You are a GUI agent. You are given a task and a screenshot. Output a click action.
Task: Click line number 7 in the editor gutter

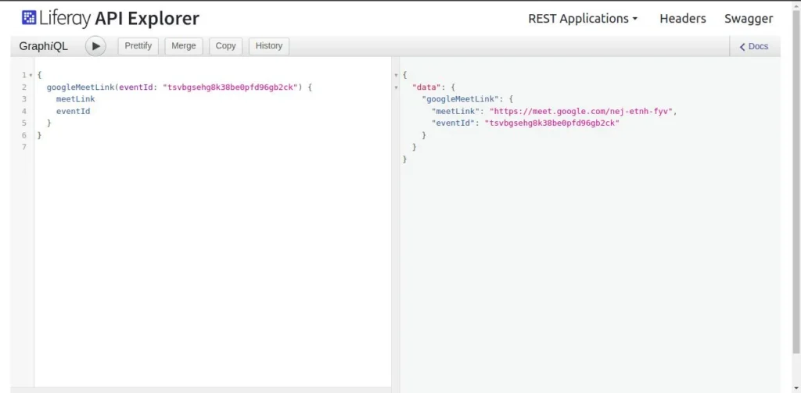click(x=24, y=147)
